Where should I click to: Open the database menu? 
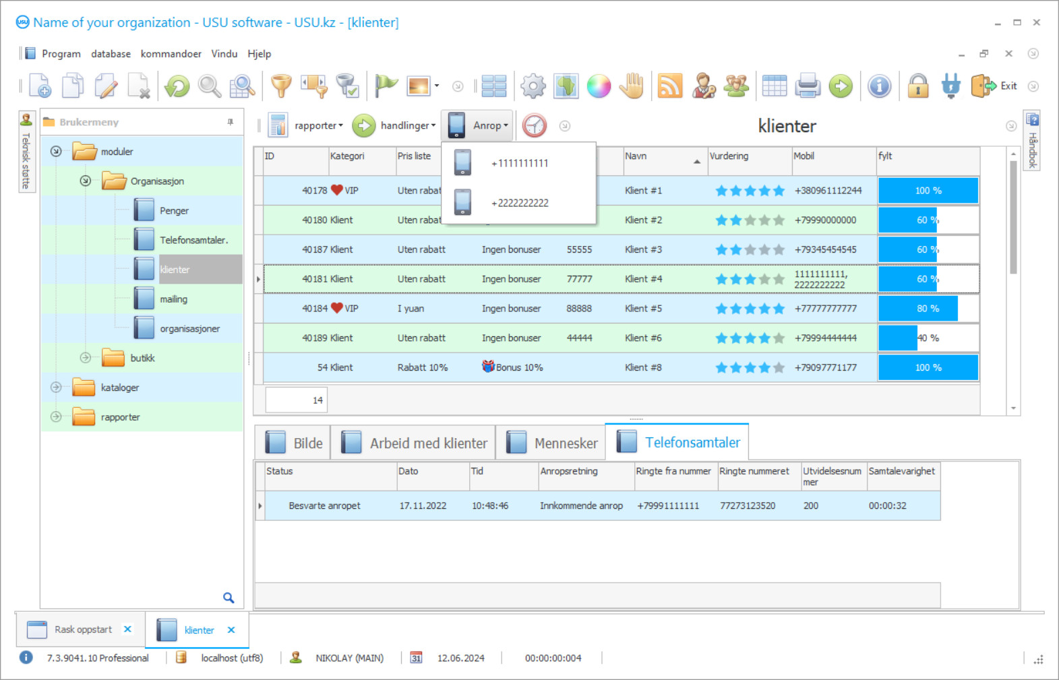(111, 54)
